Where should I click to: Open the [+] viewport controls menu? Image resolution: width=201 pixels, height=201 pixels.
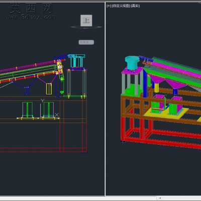coord(109,6)
